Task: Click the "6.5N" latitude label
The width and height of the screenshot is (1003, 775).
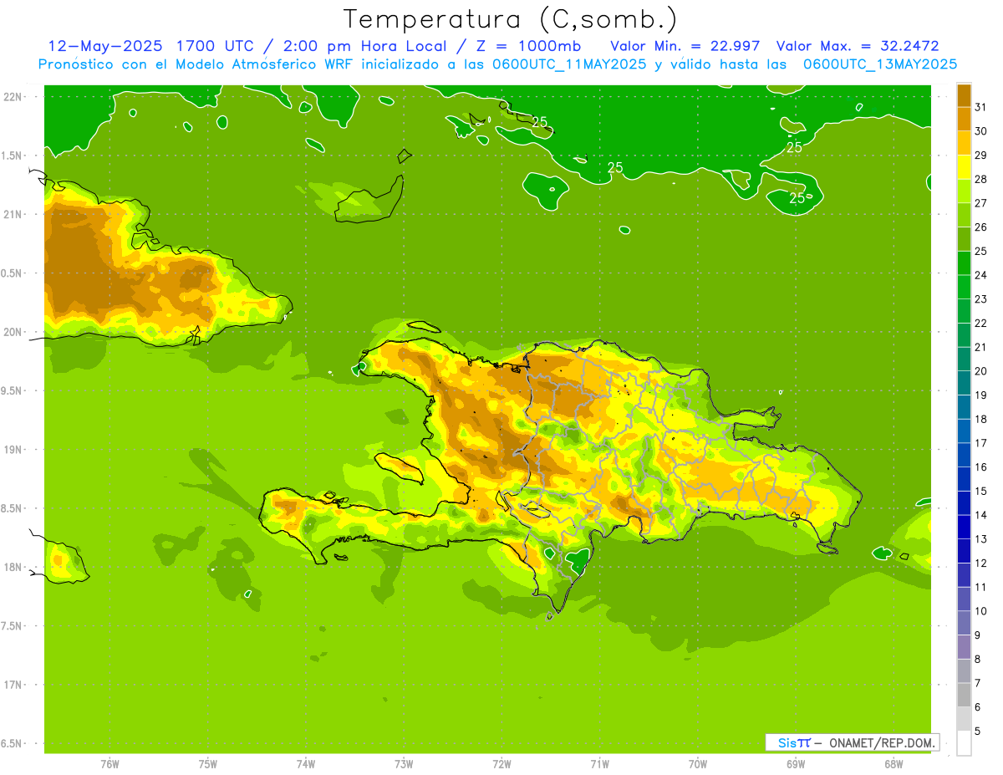Action: click(13, 743)
